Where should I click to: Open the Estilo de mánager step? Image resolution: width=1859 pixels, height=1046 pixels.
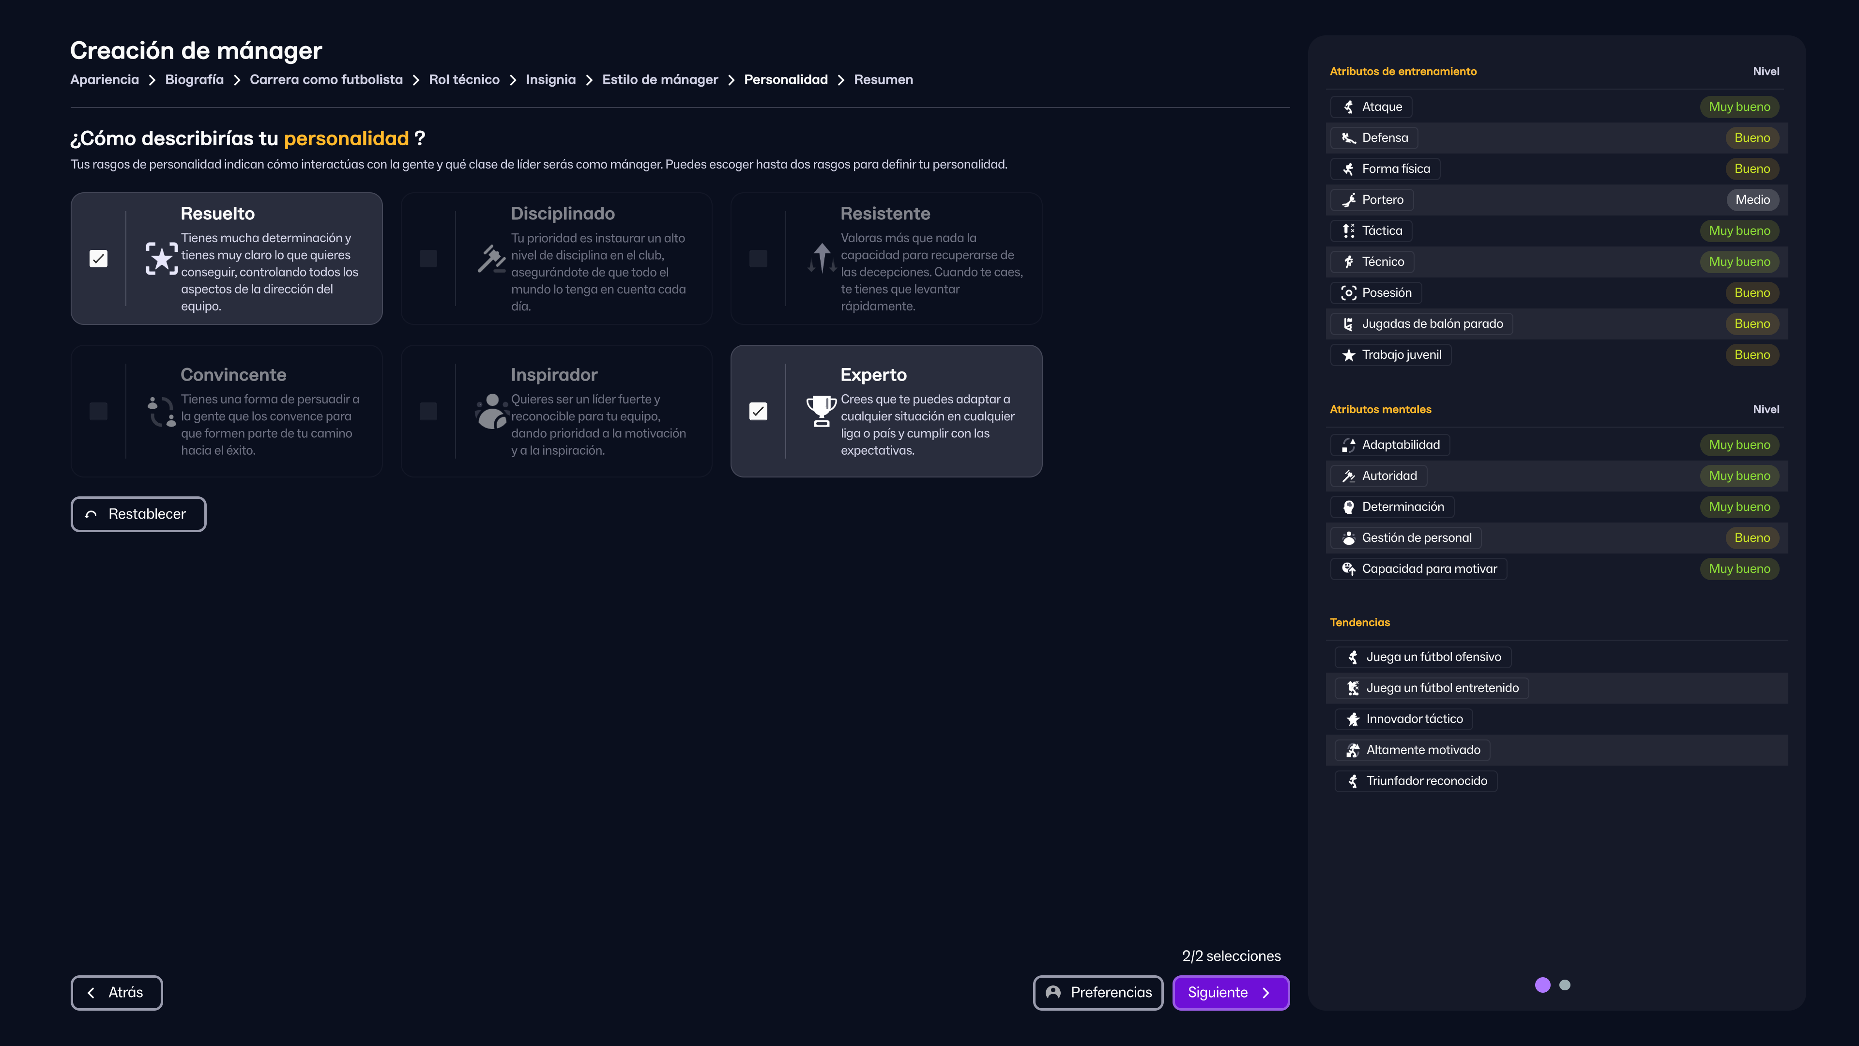[x=659, y=79]
